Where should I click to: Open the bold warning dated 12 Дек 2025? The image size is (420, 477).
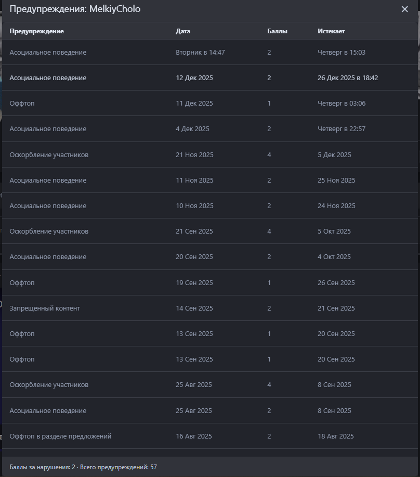[x=48, y=78]
